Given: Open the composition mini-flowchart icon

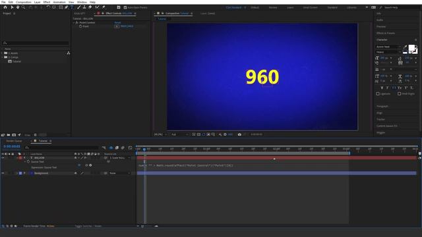Looking at the screenshot, I should pyautogui.click(x=104, y=147).
